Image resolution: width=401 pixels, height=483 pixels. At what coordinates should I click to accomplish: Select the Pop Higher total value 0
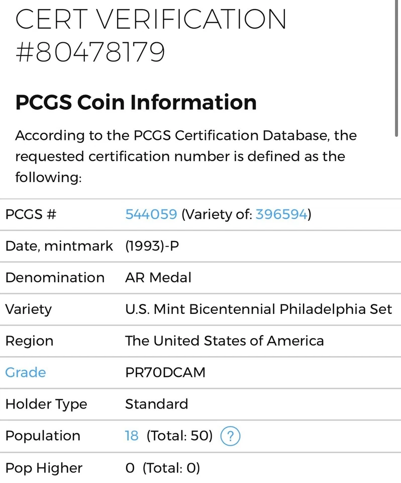[x=129, y=468]
